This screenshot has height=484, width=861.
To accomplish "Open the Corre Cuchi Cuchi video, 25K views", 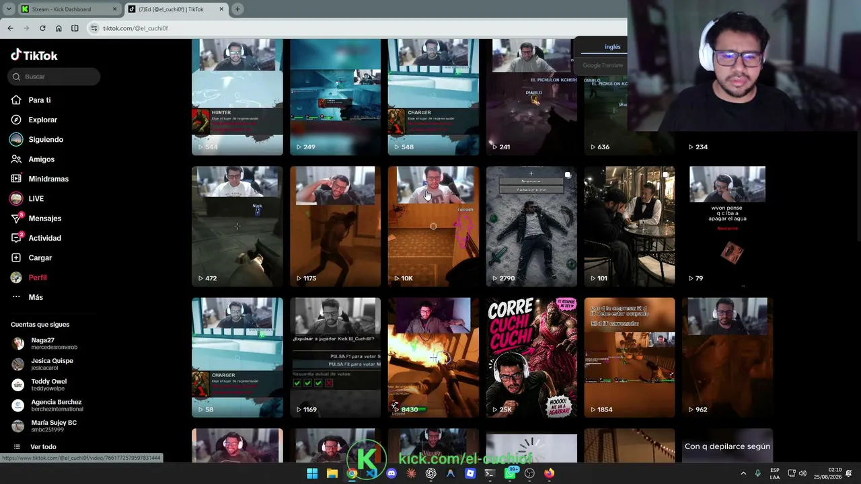I will 532,358.
